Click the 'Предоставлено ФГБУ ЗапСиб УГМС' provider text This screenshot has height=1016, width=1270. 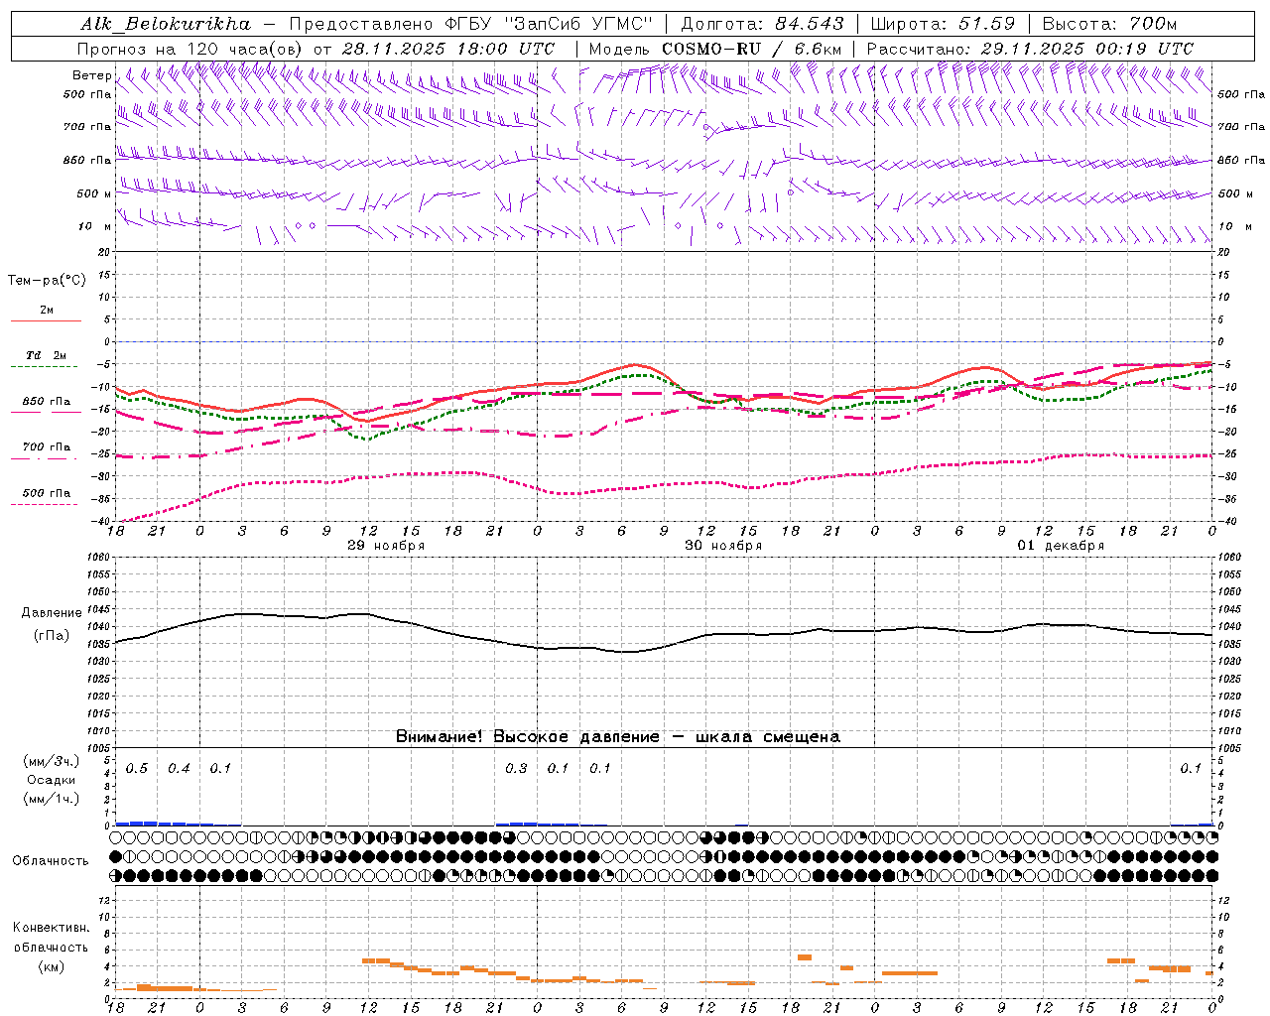[472, 24]
